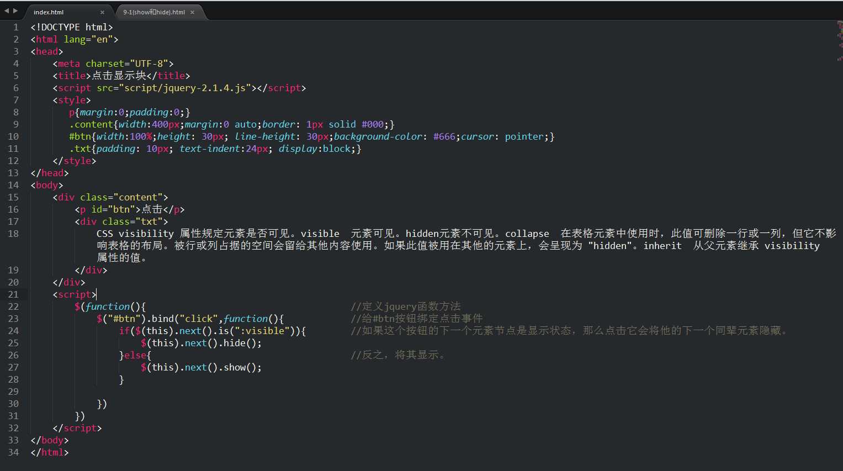Click the div class="txt" line
This screenshot has width=843, height=471.
(x=121, y=221)
